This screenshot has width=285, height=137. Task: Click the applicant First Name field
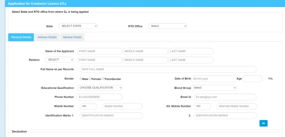99,51
